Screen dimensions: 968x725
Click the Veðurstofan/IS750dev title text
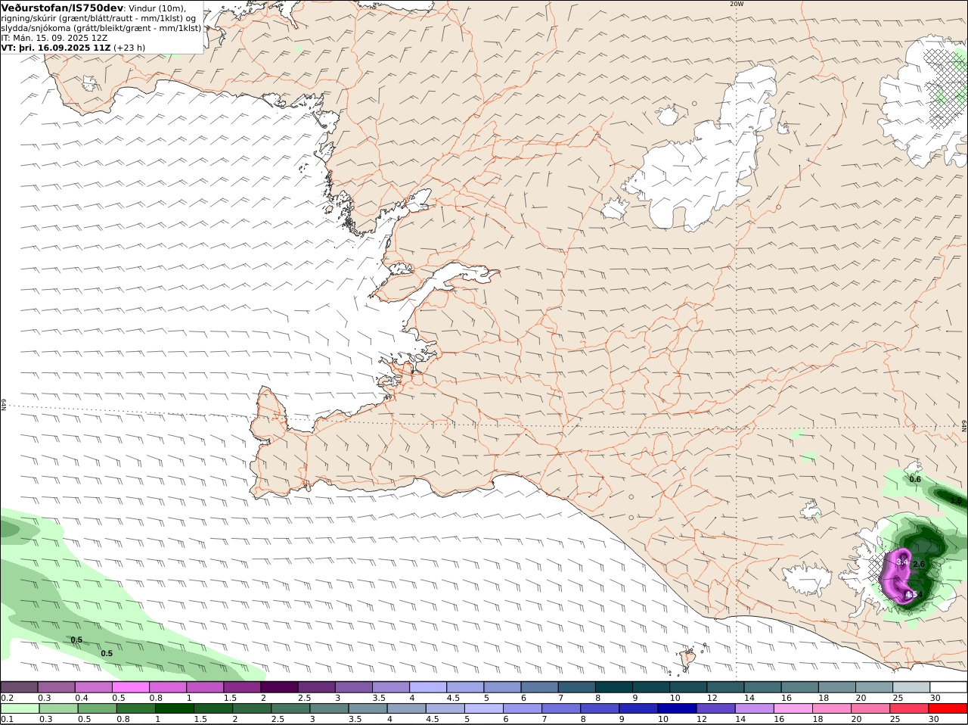tap(62, 8)
